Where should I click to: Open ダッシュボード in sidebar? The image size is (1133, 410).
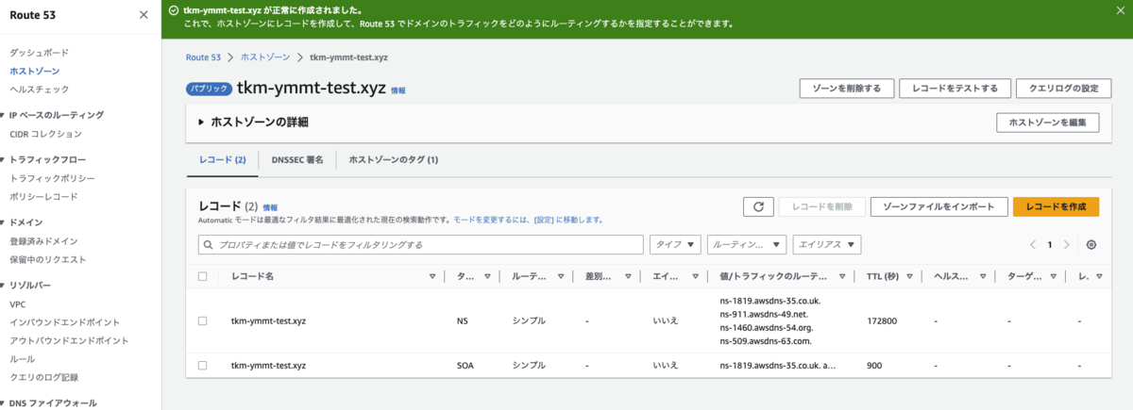(39, 53)
